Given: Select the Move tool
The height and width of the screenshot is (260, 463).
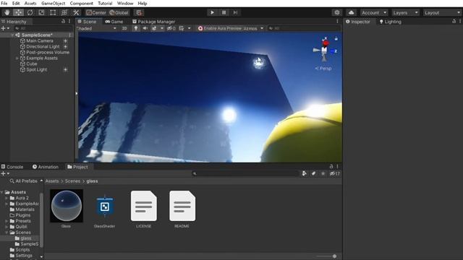Looking at the screenshot, I should coord(18,12).
